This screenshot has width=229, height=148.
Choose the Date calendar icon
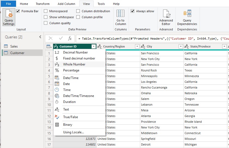[57, 84]
